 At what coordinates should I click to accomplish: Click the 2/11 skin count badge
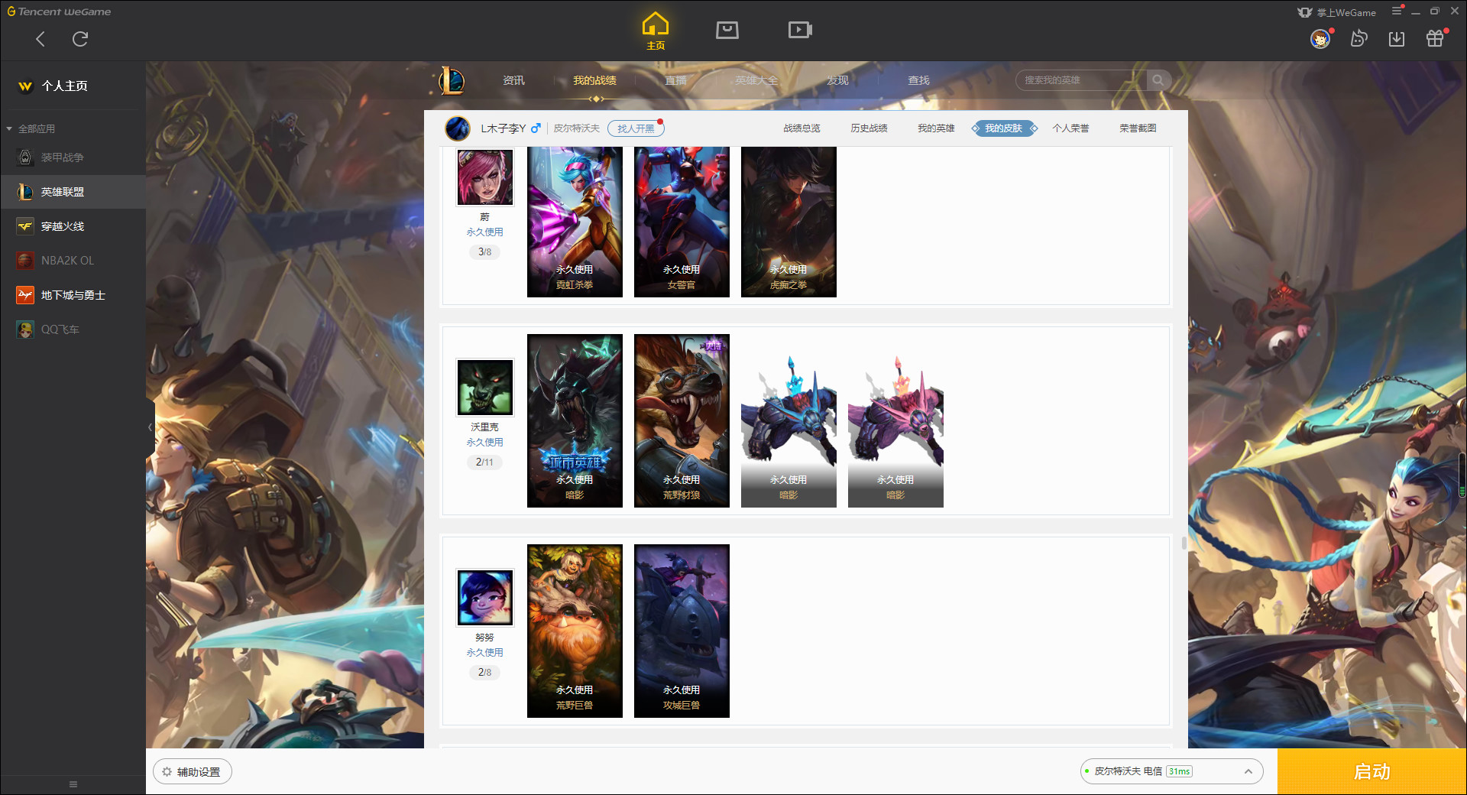pyautogui.click(x=485, y=462)
